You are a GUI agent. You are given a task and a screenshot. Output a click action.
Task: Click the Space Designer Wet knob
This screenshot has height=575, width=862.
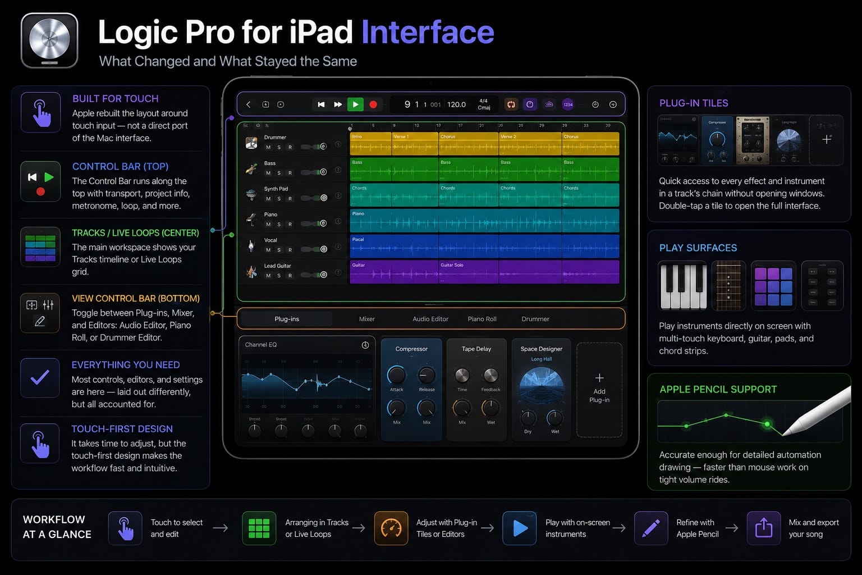pos(555,418)
